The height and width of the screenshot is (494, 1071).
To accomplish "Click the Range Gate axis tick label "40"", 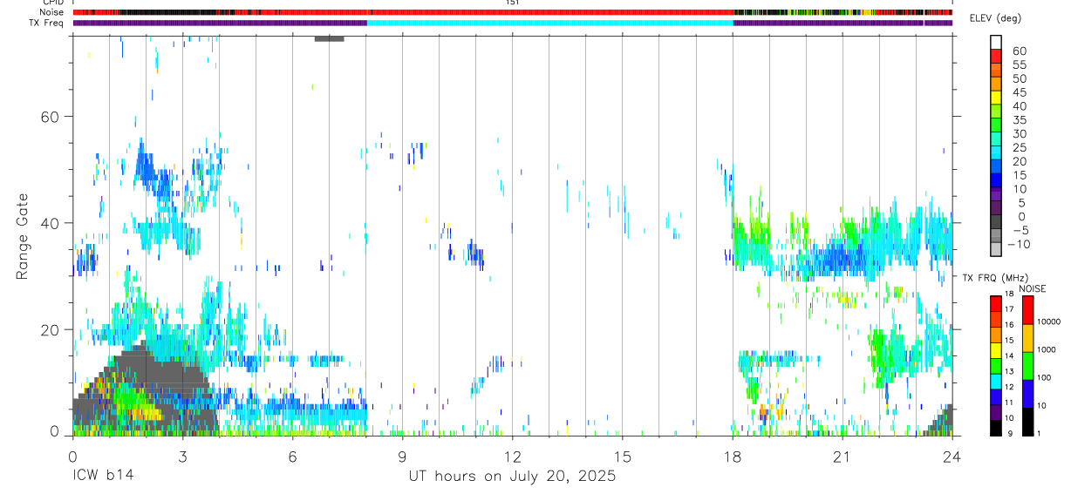I will (x=50, y=223).
